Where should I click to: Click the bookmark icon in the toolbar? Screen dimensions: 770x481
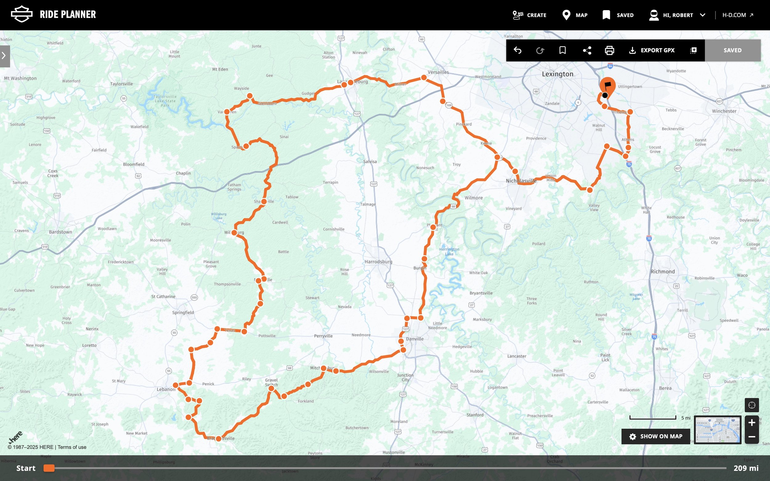point(562,50)
